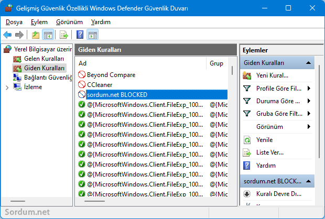Click the rule list horizontal scrollbar thumb
The width and height of the screenshot is (325, 219).
[x=94, y=201]
